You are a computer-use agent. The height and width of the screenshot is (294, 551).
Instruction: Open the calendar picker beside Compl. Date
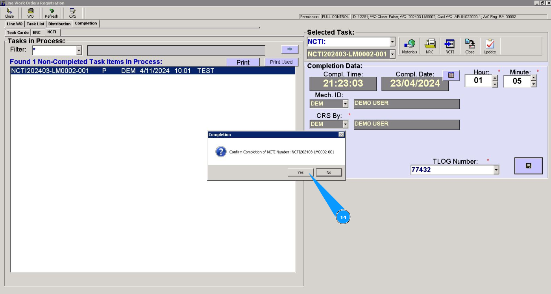point(451,75)
